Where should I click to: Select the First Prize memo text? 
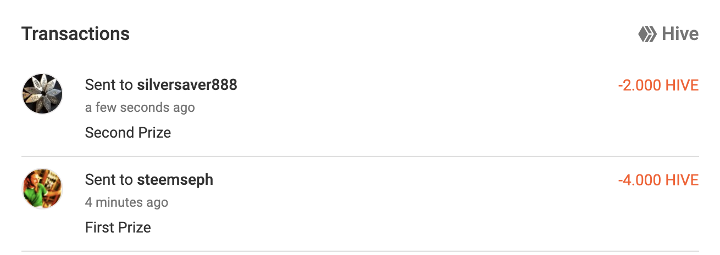[118, 228]
